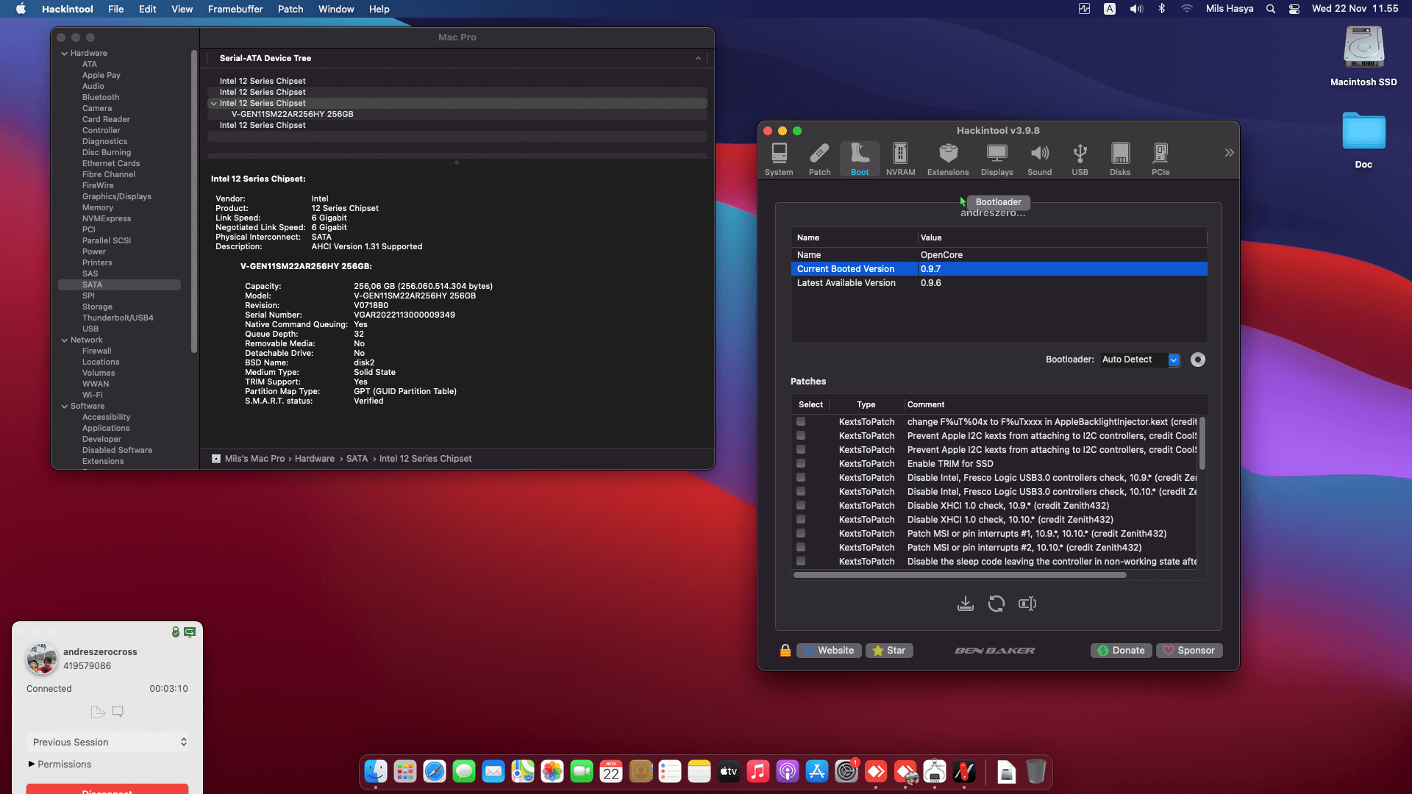The image size is (1412, 794).
Task: Open the Disks toolbar icon
Action: (1120, 159)
